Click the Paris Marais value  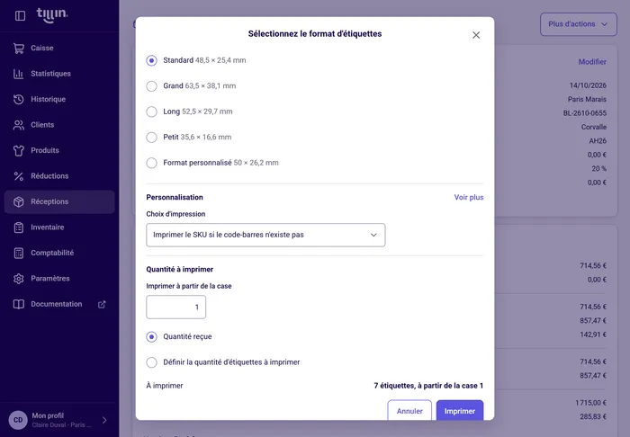point(587,100)
